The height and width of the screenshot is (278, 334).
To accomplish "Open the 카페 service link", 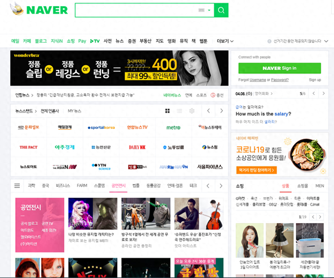I will click(27, 41).
